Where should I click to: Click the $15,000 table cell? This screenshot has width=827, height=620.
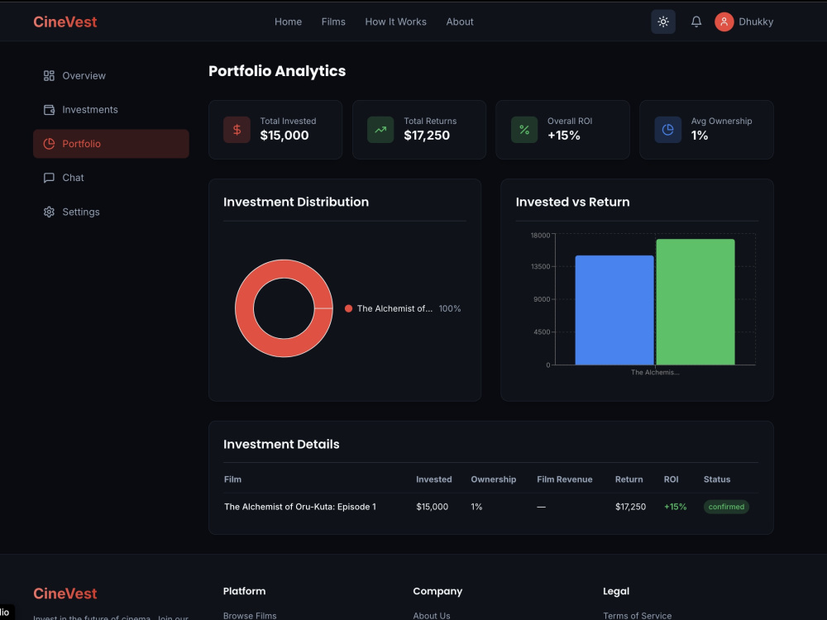[x=432, y=507]
